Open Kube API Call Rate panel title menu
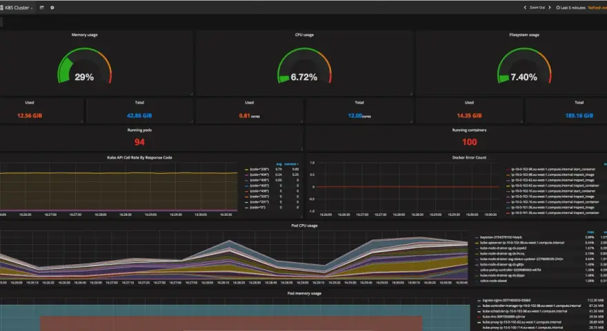The height and width of the screenshot is (331, 607). click(x=139, y=157)
